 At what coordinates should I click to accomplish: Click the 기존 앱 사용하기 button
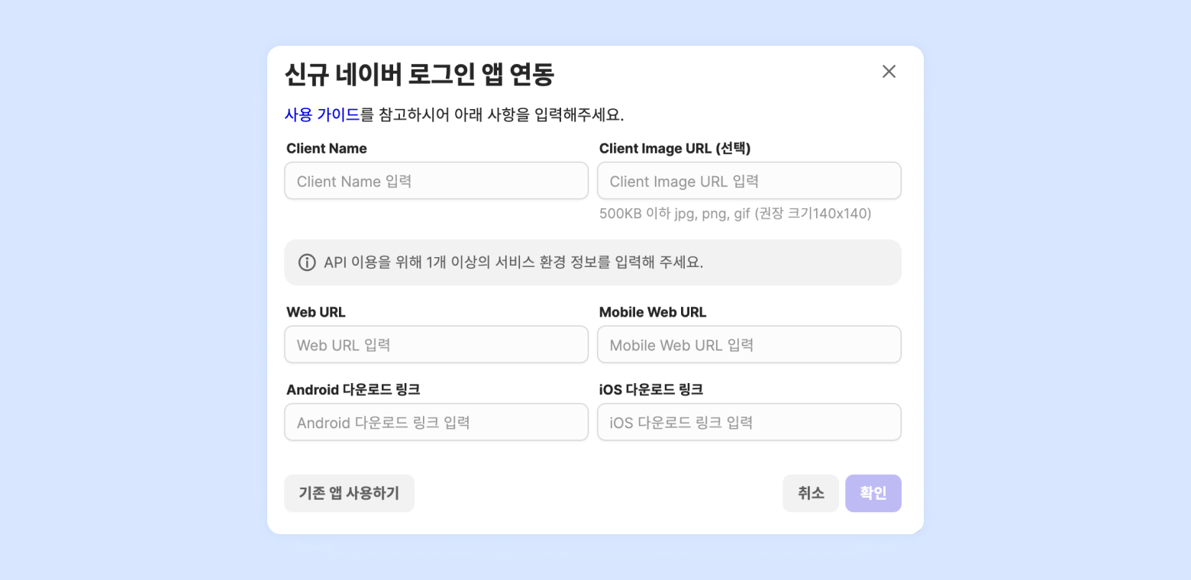349,493
